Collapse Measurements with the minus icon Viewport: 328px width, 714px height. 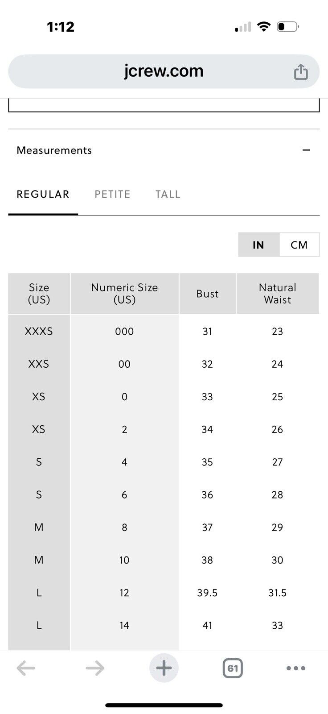click(306, 150)
